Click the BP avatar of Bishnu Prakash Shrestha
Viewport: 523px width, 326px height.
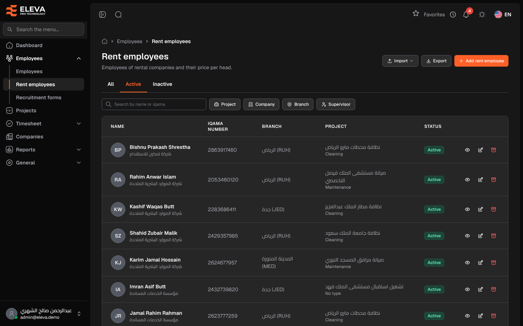118,150
